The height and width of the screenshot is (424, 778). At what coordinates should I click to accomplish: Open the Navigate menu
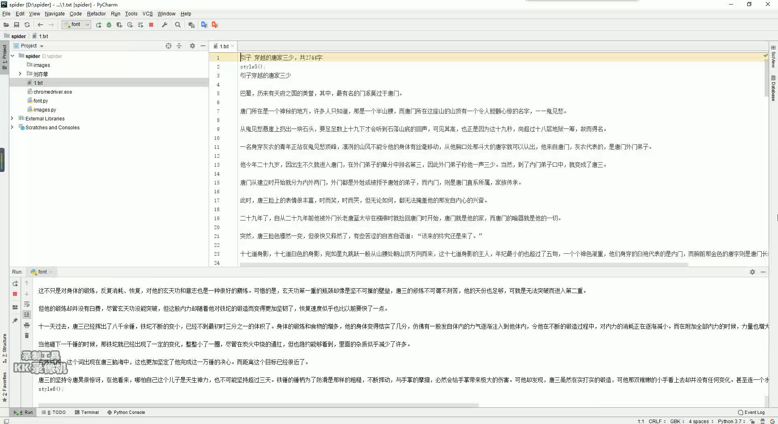(55, 13)
